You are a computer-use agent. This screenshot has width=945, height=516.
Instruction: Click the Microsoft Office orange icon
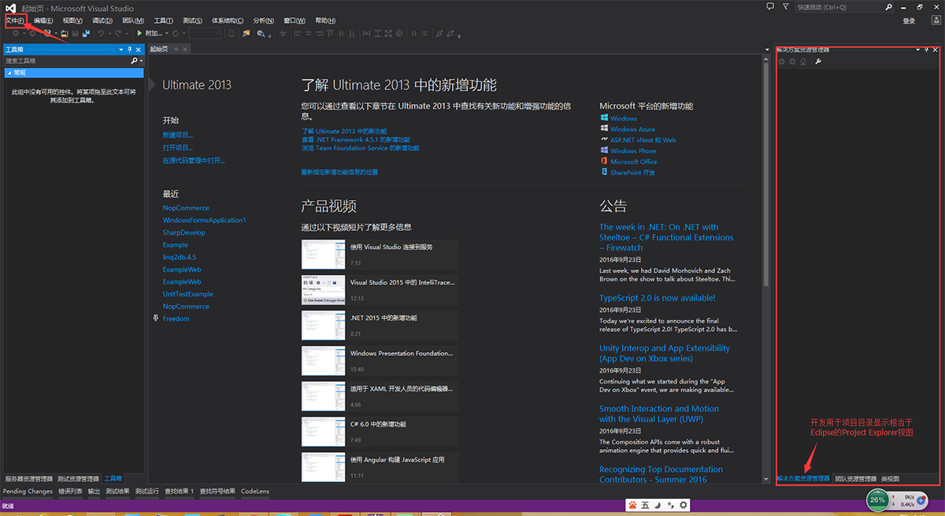pyautogui.click(x=603, y=161)
